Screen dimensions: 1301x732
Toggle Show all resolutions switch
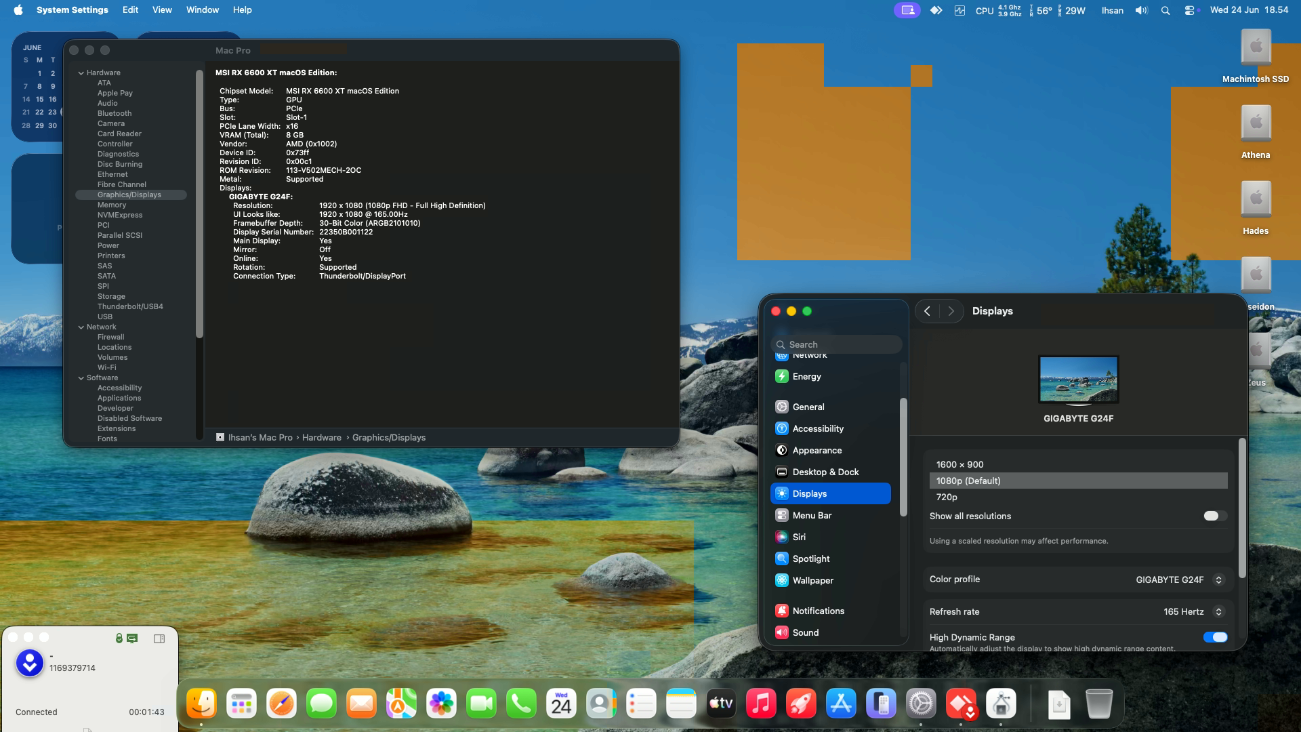coord(1215,516)
